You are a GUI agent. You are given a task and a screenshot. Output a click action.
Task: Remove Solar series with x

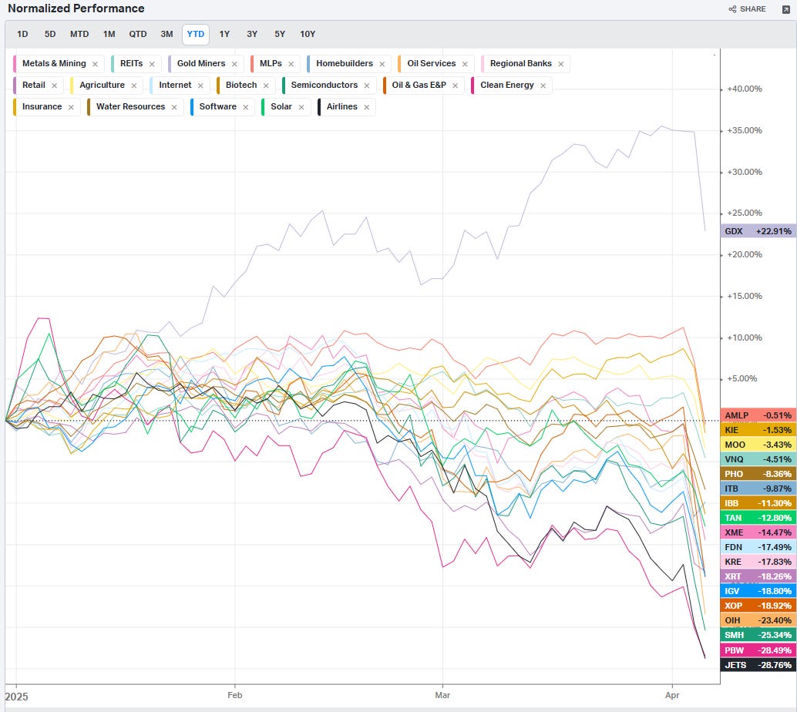301,107
